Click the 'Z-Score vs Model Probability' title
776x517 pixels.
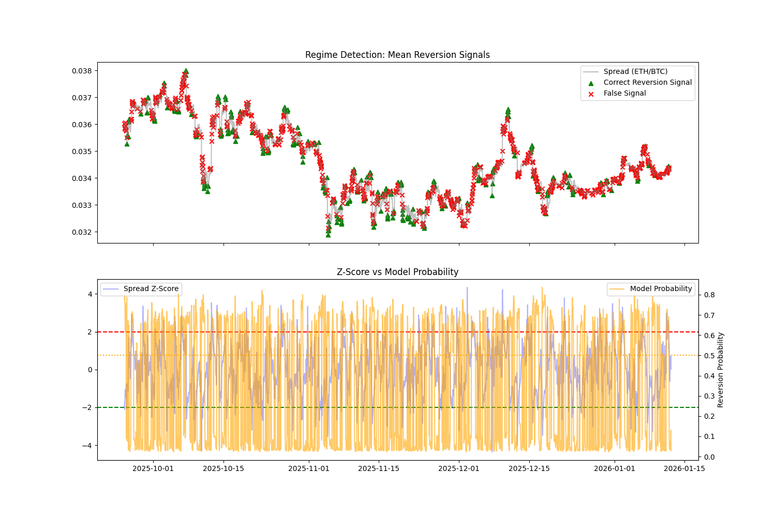point(397,272)
